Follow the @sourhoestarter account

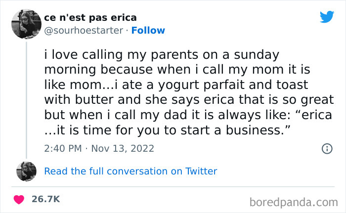pos(149,30)
